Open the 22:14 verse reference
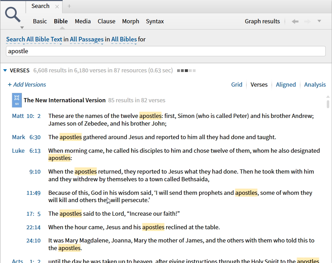 (x=33, y=227)
